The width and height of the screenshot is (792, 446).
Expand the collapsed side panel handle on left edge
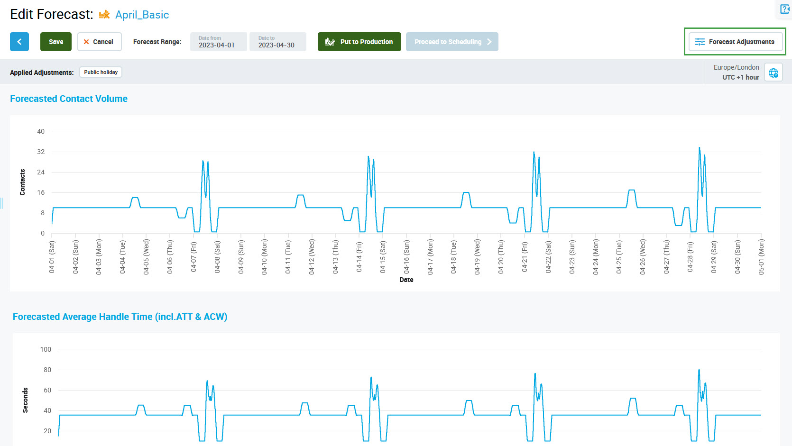2,203
